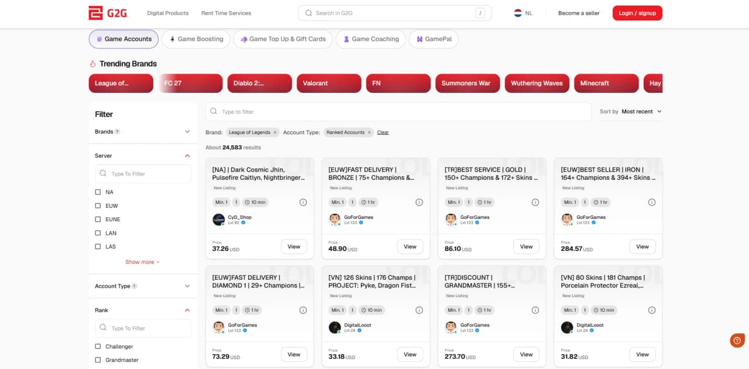
Task: Collapse the Rank filter section
Action: (187, 310)
